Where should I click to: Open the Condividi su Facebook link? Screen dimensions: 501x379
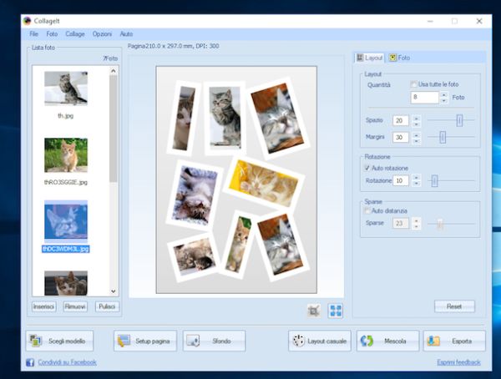(x=65, y=362)
